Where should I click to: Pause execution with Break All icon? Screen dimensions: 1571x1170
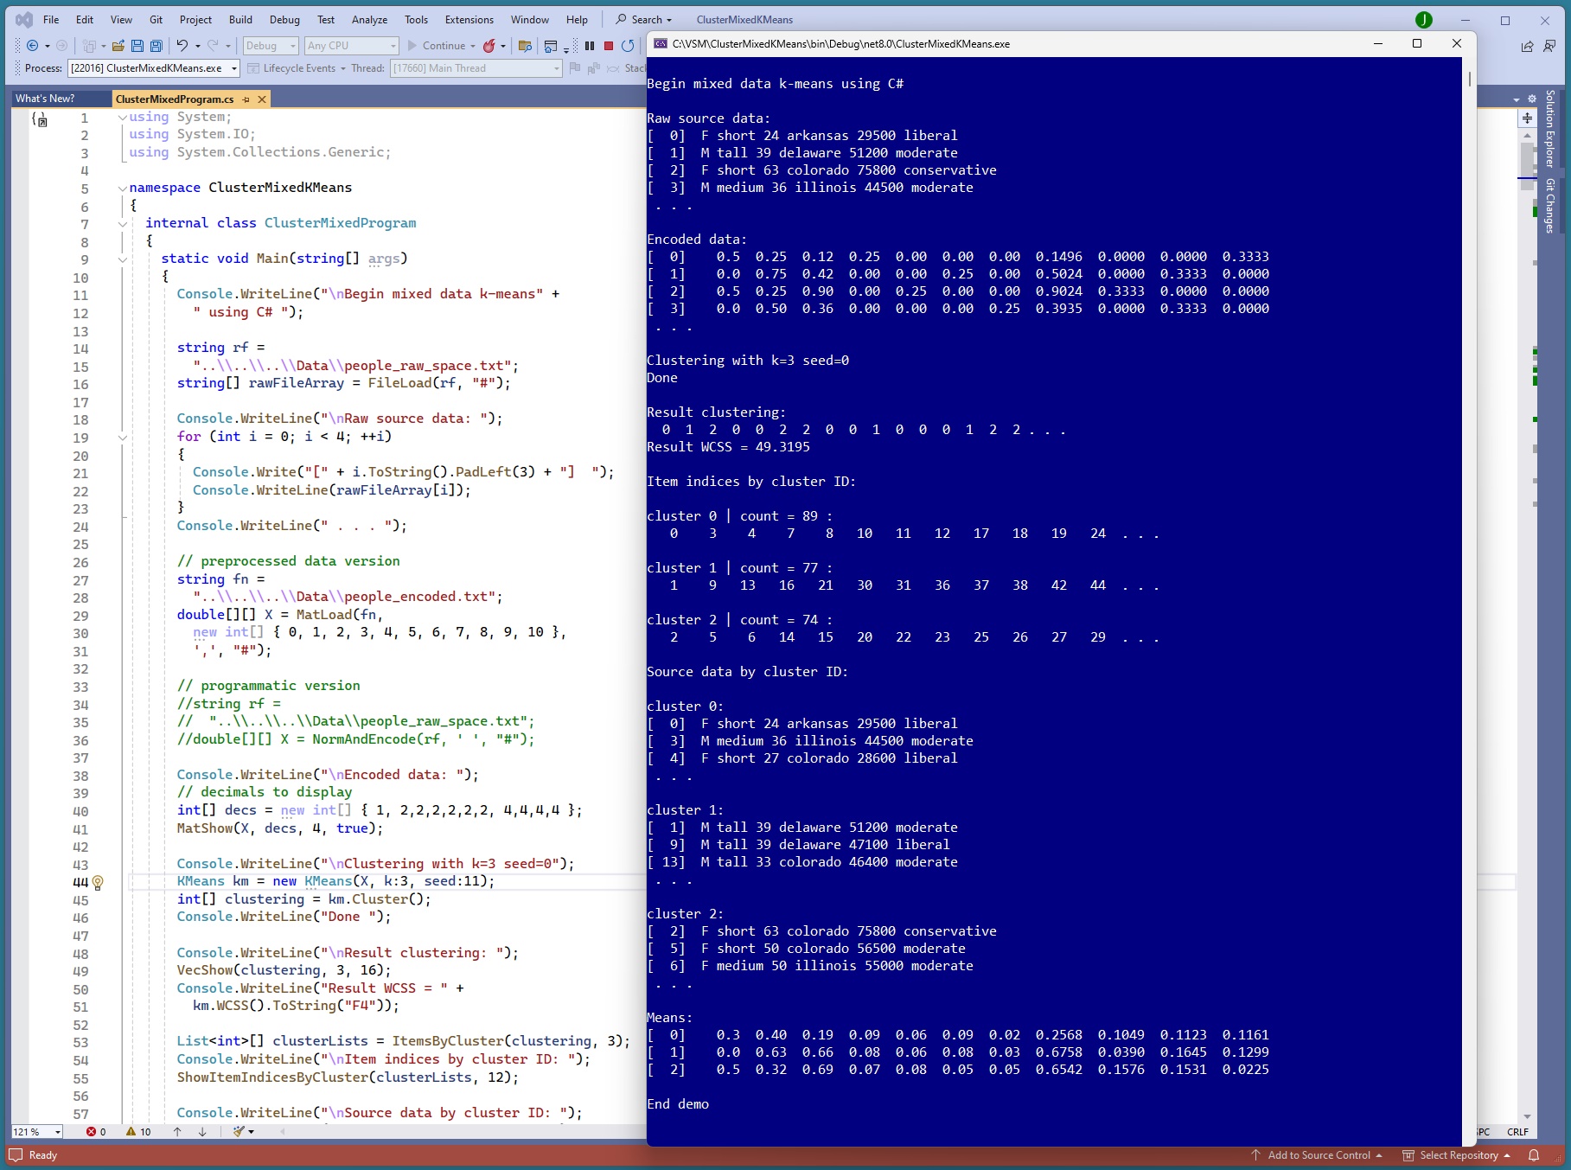click(x=590, y=46)
